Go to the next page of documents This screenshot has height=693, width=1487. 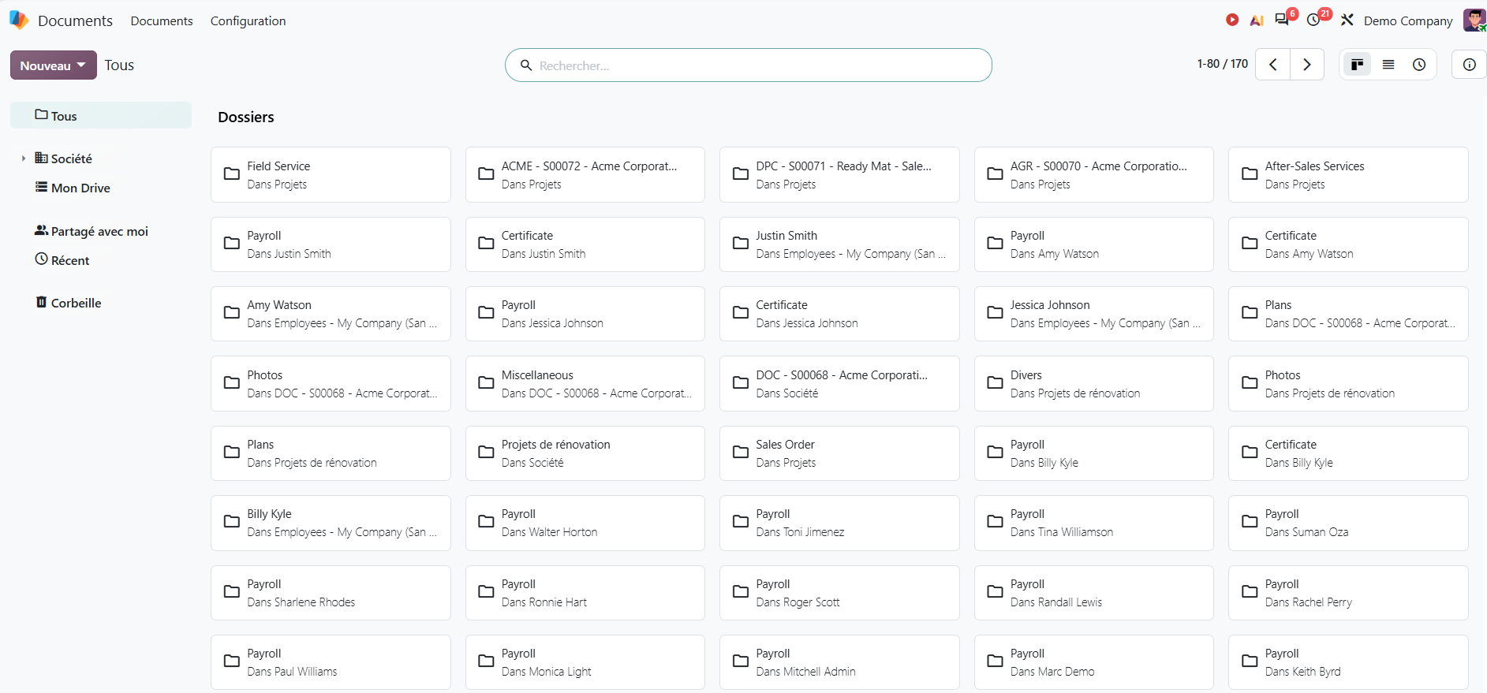[1307, 65]
